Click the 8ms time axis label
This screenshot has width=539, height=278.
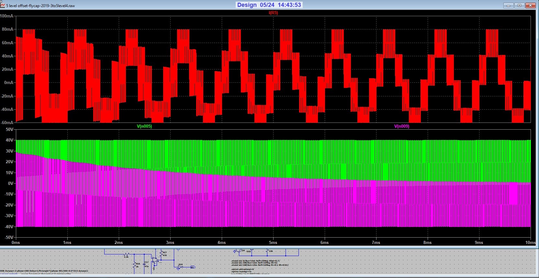427,242
